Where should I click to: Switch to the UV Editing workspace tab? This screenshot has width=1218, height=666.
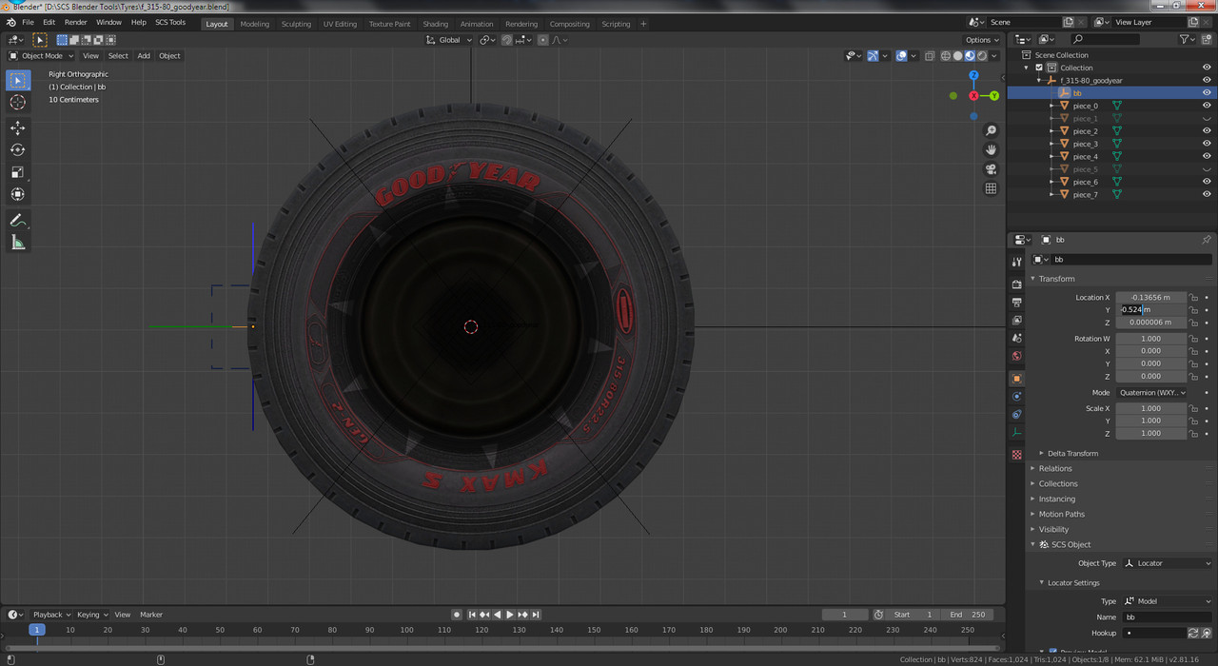coord(340,24)
